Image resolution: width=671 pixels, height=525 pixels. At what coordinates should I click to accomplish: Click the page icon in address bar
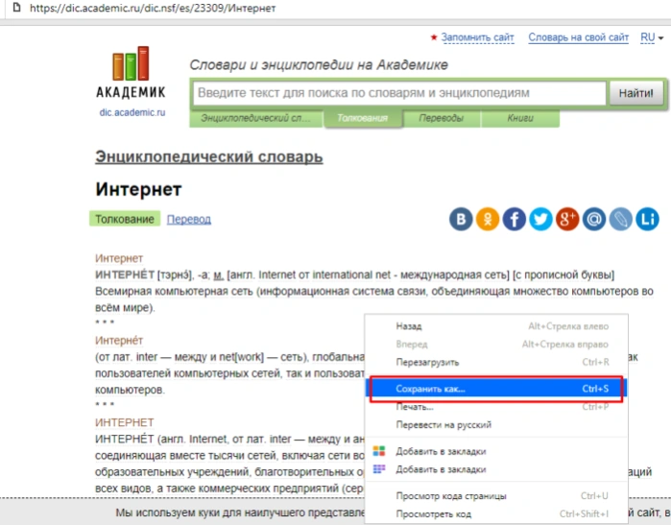point(16,8)
